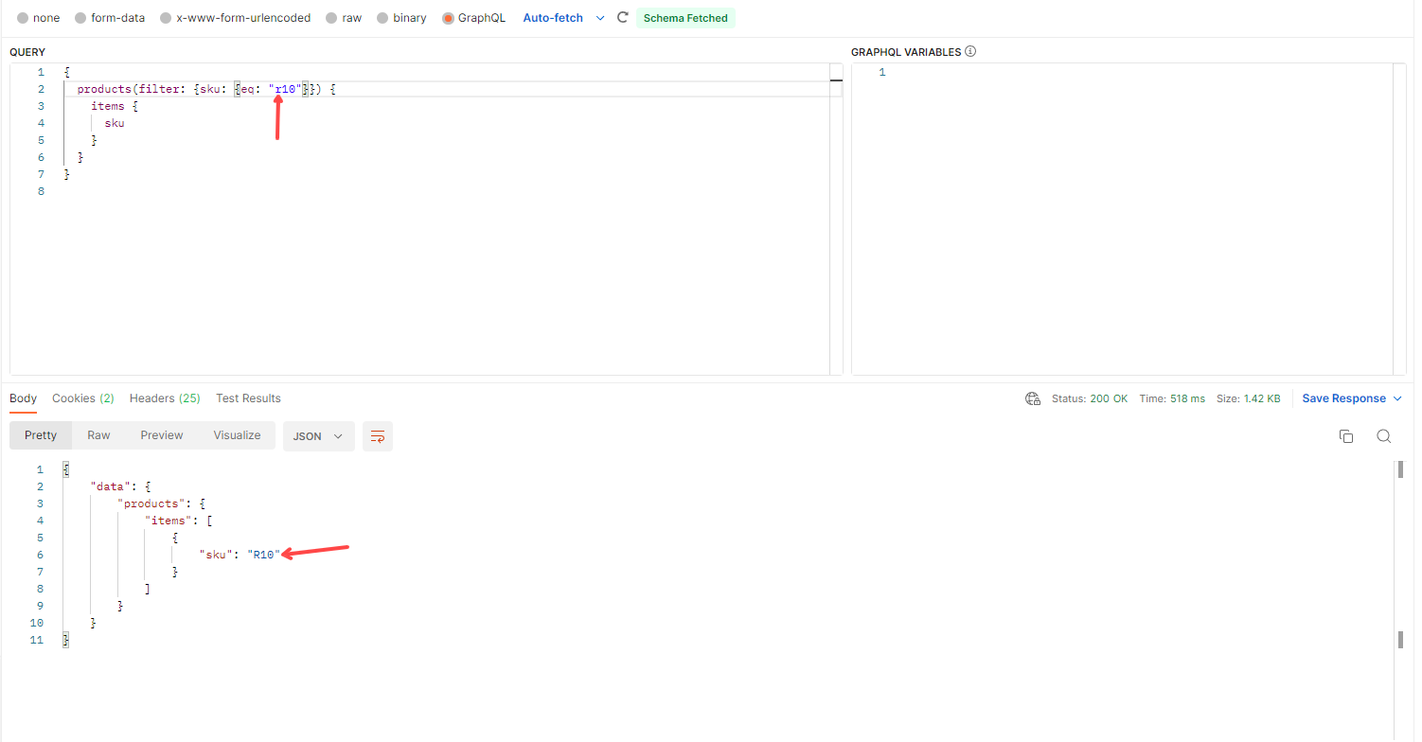Click the Auto-fetch schema button
This screenshot has width=1422, height=742.
[553, 18]
